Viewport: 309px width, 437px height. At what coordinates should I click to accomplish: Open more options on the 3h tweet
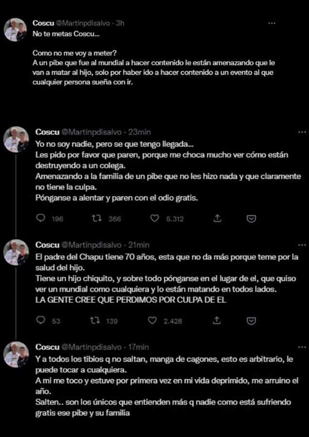272,23
